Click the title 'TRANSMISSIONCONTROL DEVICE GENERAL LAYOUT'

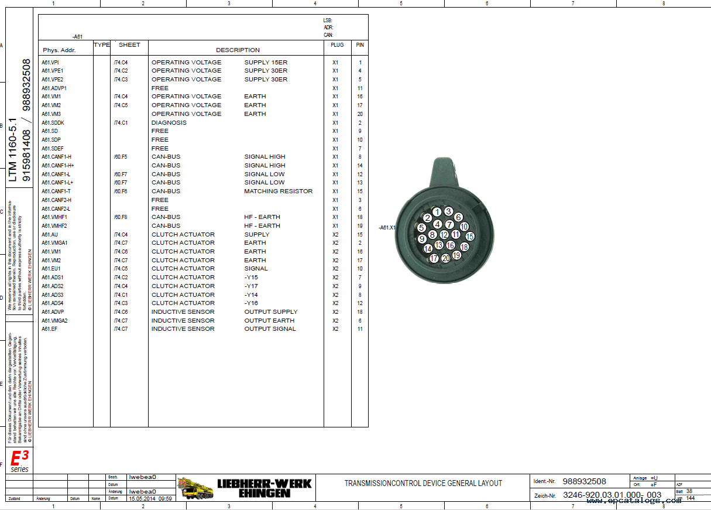423,483
